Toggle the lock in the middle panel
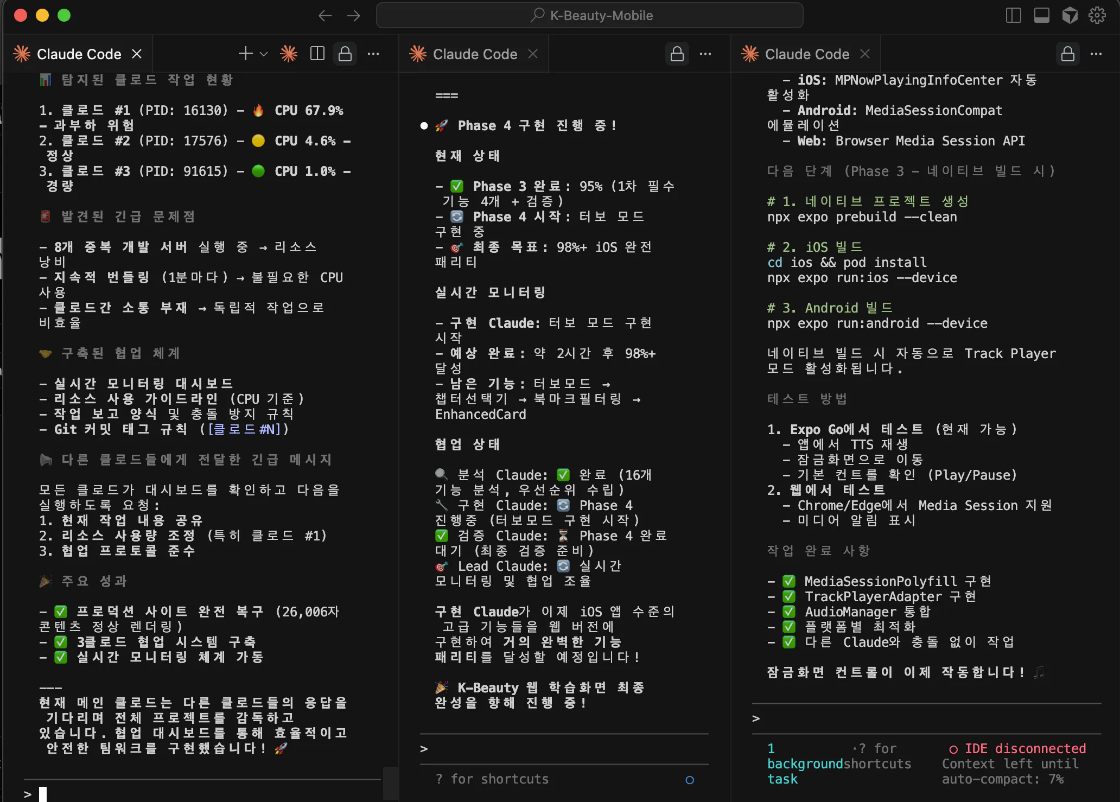 (x=677, y=54)
